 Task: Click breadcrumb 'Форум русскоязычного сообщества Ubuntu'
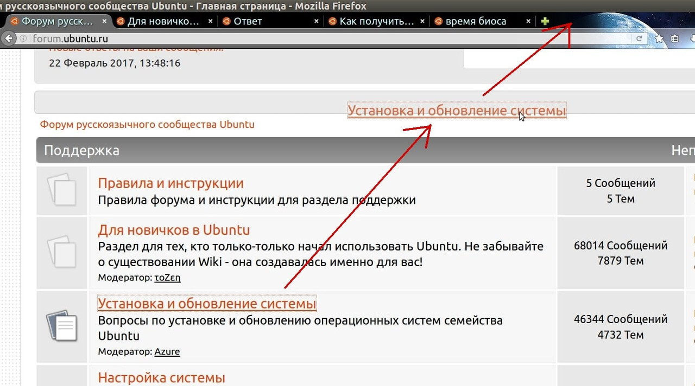tap(147, 125)
